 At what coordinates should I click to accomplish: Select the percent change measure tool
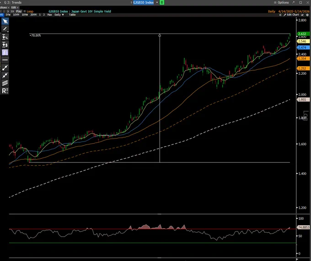tap(5, 37)
